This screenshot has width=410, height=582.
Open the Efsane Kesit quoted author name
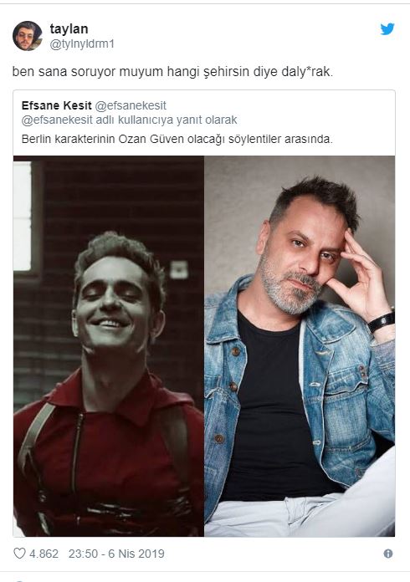pos(56,105)
